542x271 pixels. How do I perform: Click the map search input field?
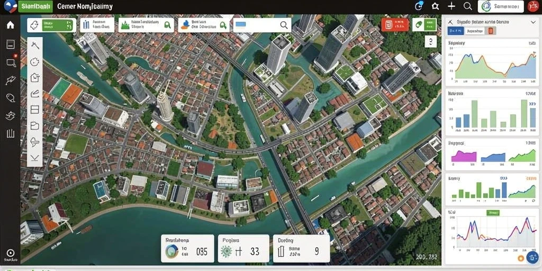click(262, 25)
